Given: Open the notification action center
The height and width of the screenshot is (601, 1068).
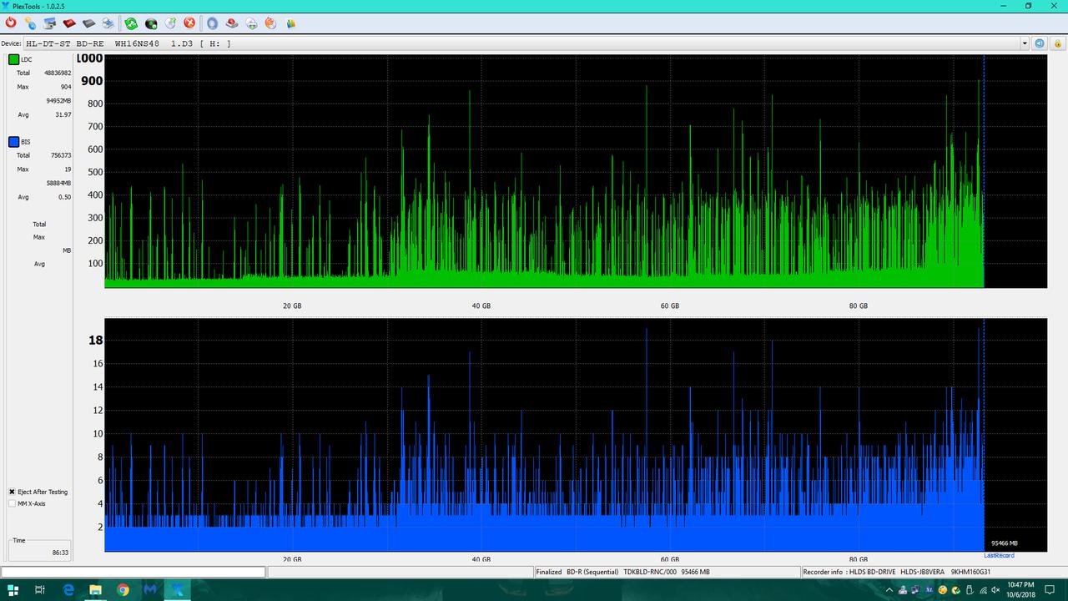Looking at the screenshot, I should click(1050, 590).
